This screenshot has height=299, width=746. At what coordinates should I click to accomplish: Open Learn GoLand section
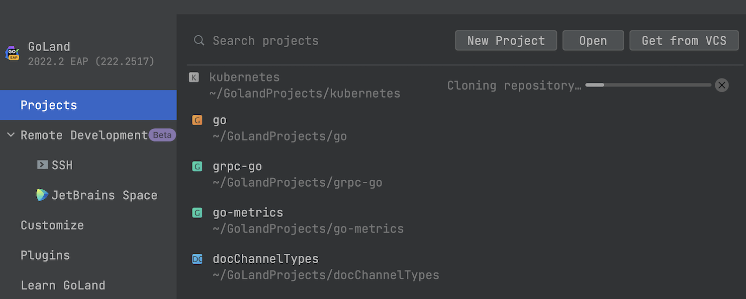(x=63, y=285)
